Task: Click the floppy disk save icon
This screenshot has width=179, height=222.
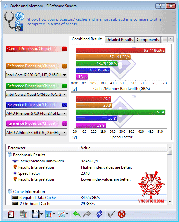Action: tap(36, 214)
